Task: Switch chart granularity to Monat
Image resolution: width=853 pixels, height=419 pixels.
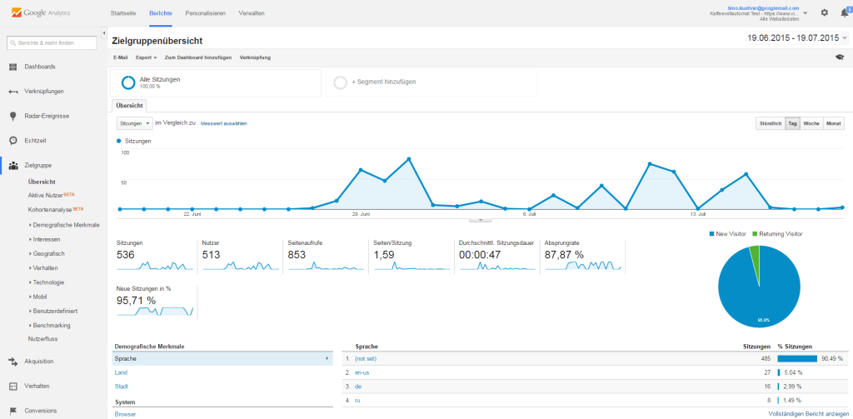Action: point(833,123)
